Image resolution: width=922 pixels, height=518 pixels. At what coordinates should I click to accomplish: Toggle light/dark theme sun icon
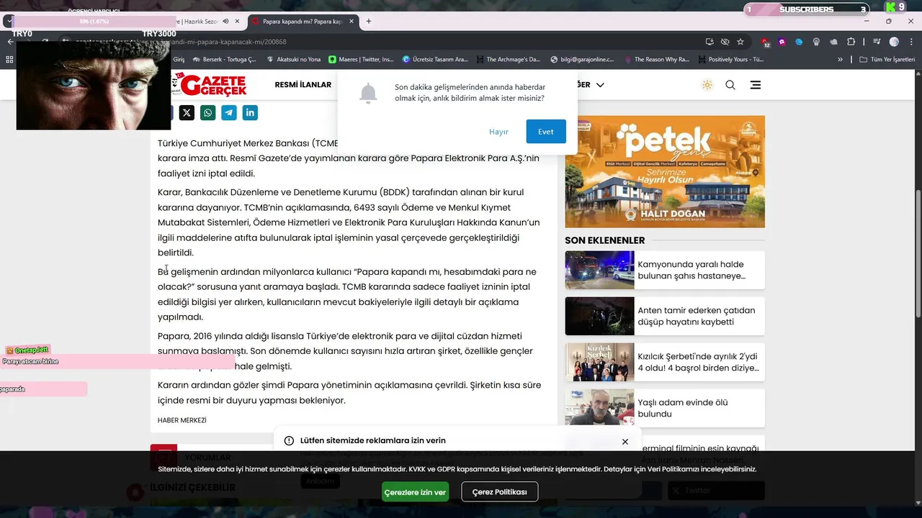tap(707, 85)
